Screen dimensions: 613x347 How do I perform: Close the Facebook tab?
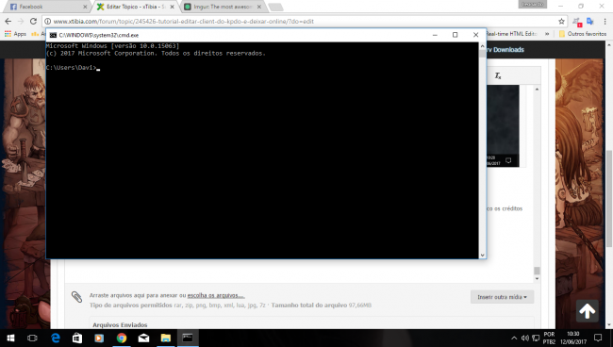[85, 7]
